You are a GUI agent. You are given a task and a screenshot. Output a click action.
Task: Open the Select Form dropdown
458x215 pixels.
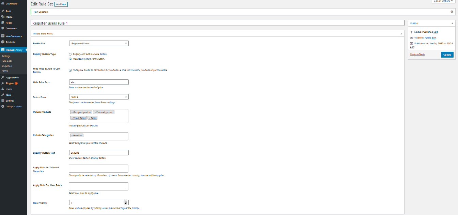point(98,97)
